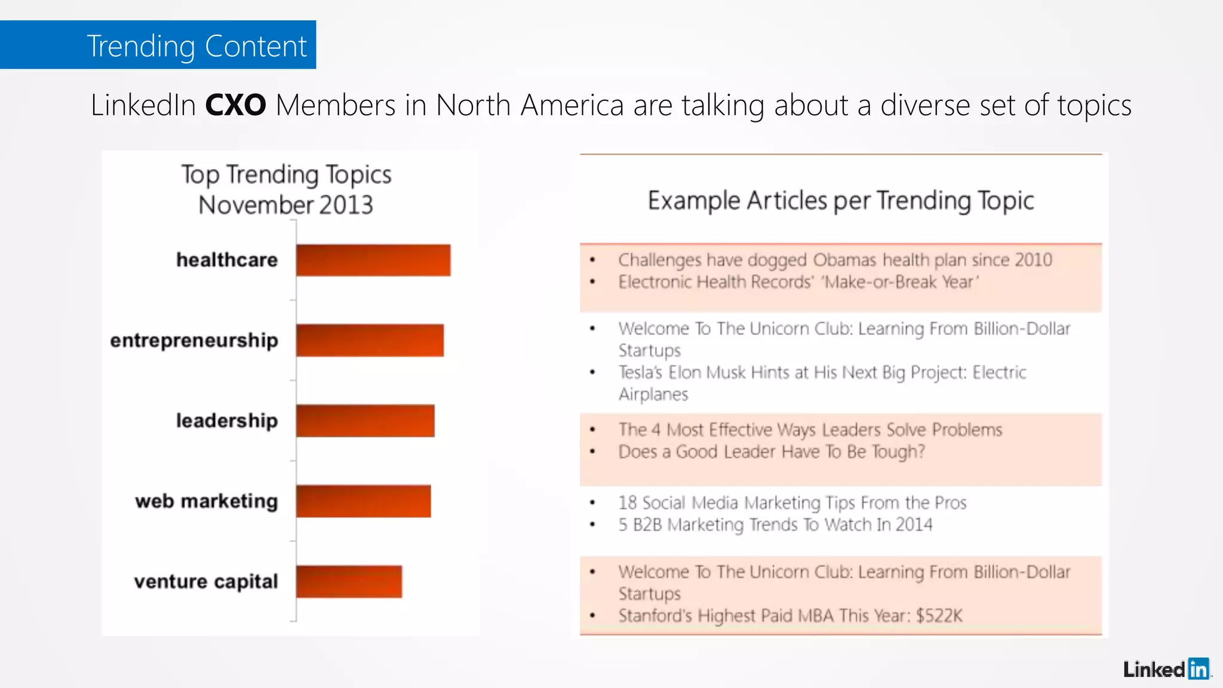This screenshot has height=688, width=1223.
Task: Select the healthcare bar in the chart
Action: (373, 260)
